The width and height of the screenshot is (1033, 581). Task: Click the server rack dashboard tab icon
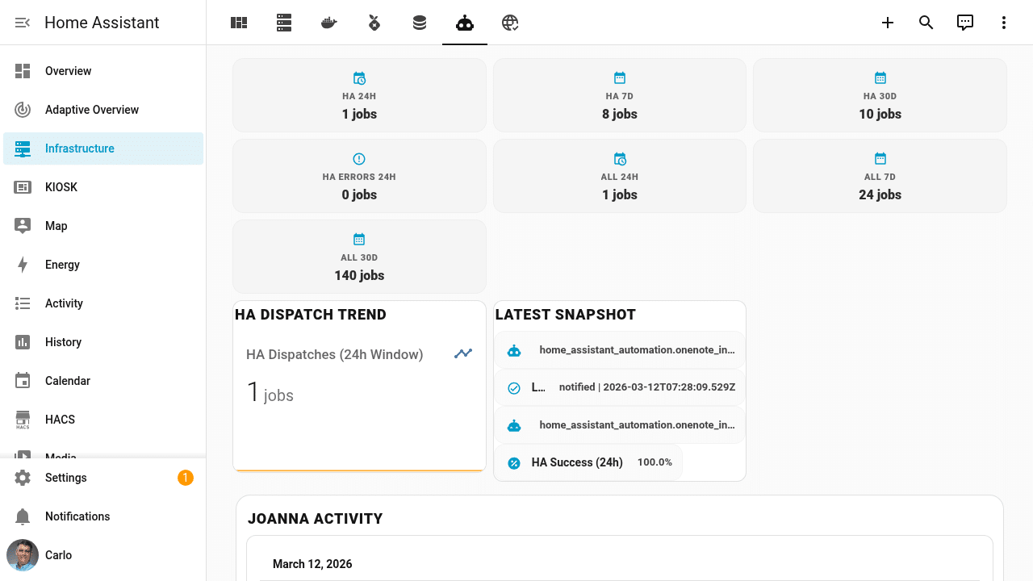[283, 23]
